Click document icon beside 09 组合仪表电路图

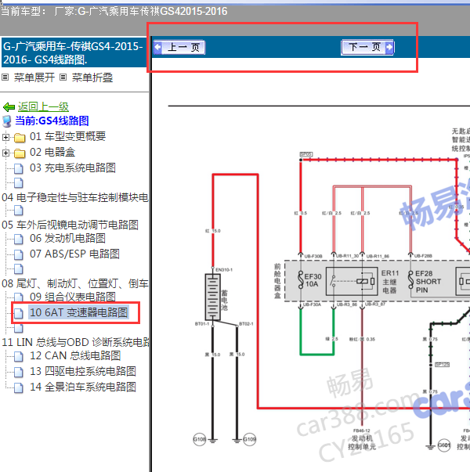[19, 297]
